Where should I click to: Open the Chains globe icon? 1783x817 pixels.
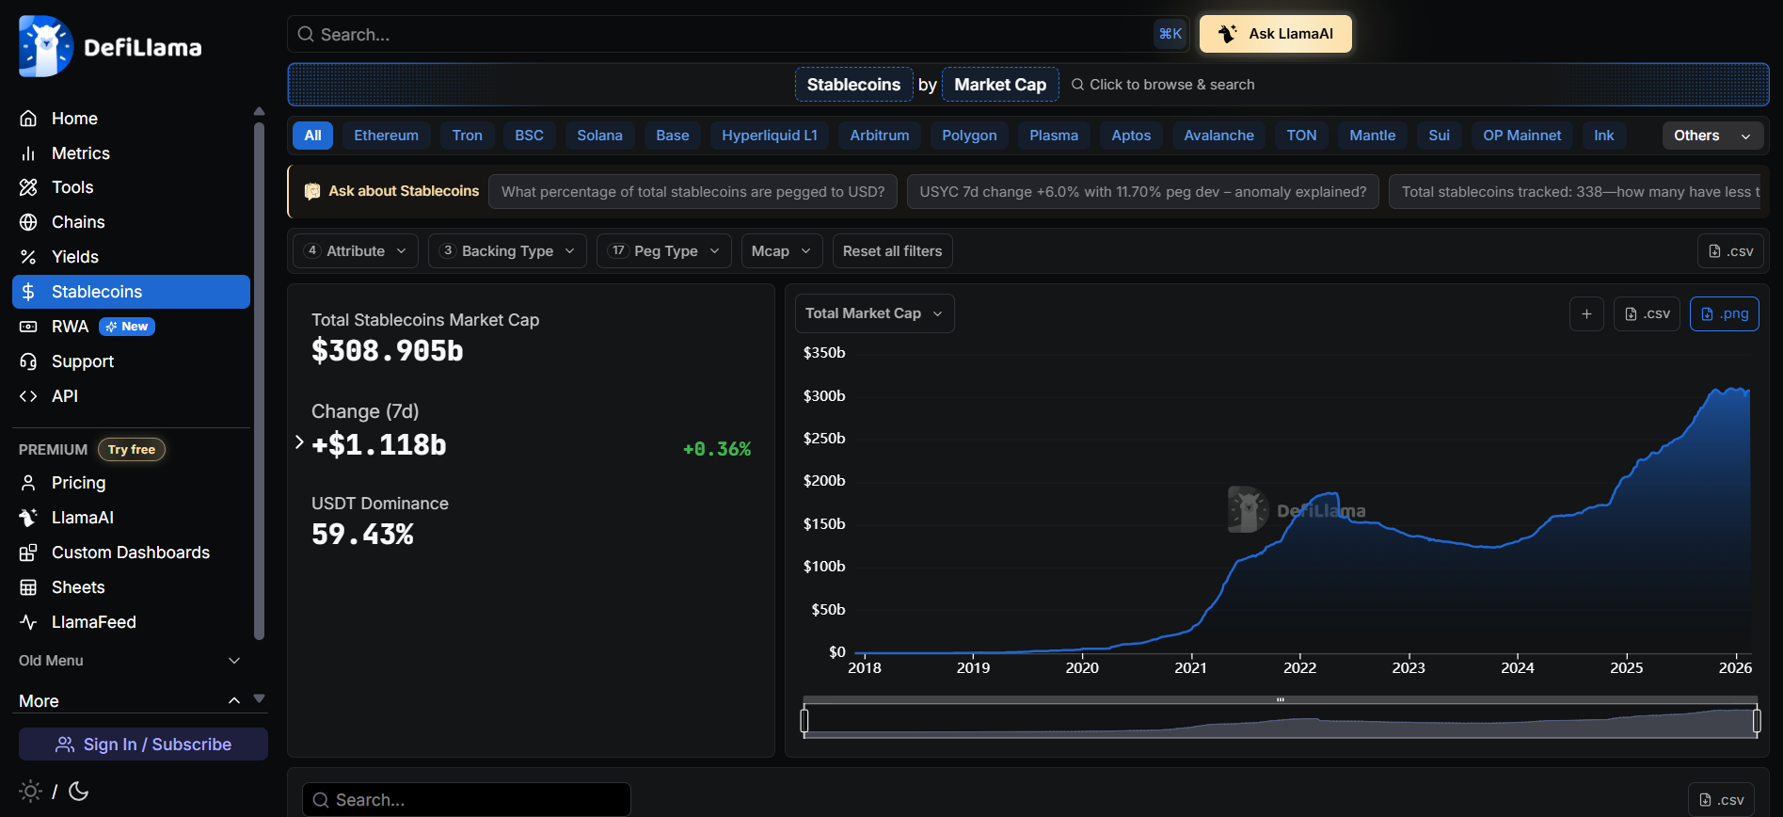pos(28,222)
